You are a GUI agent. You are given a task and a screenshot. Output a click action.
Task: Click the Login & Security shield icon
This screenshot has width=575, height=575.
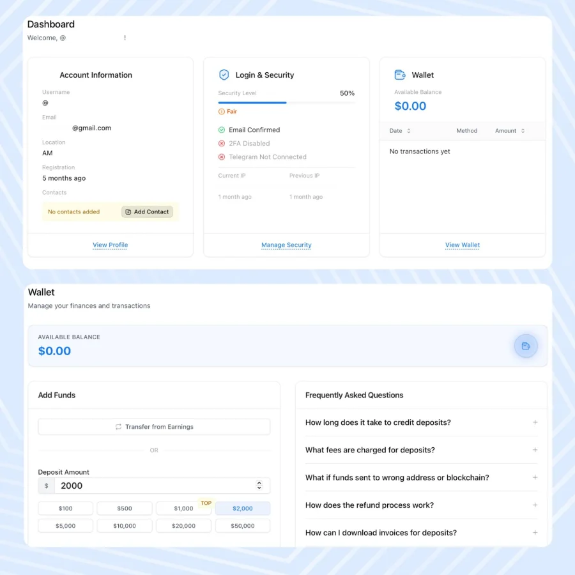coord(224,75)
